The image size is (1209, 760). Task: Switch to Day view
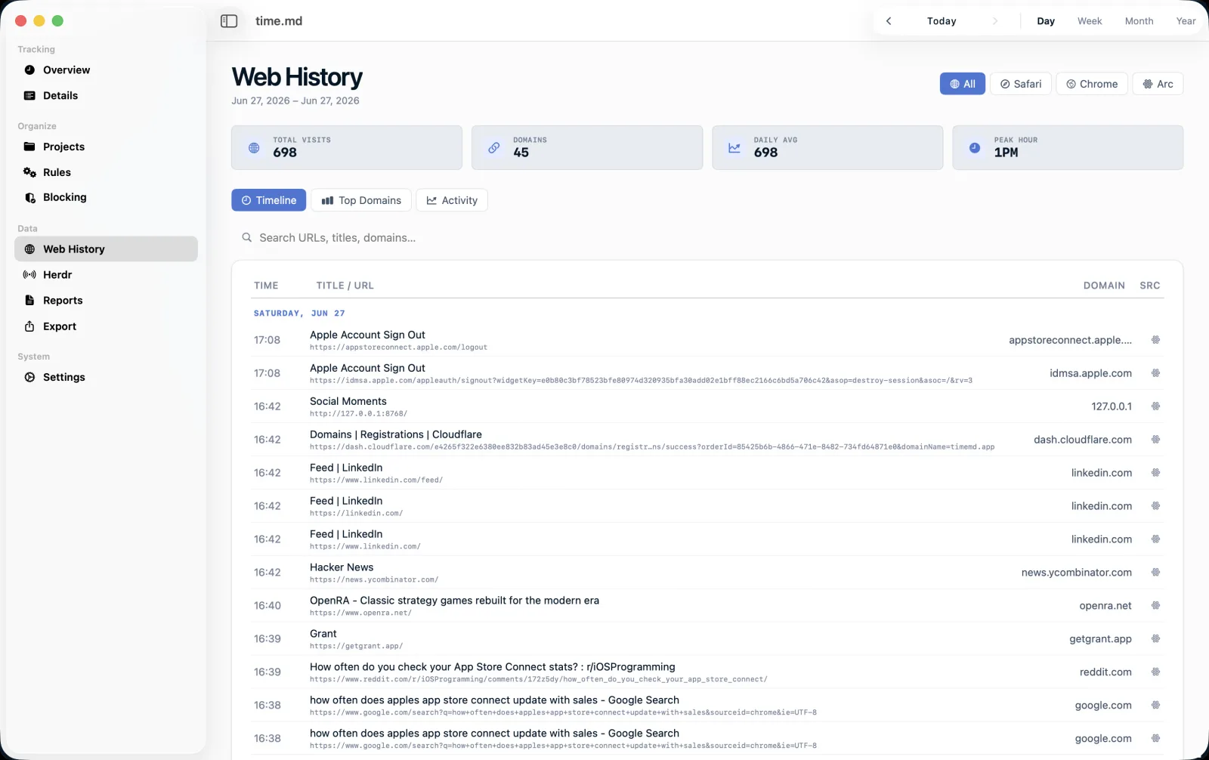pos(1046,21)
